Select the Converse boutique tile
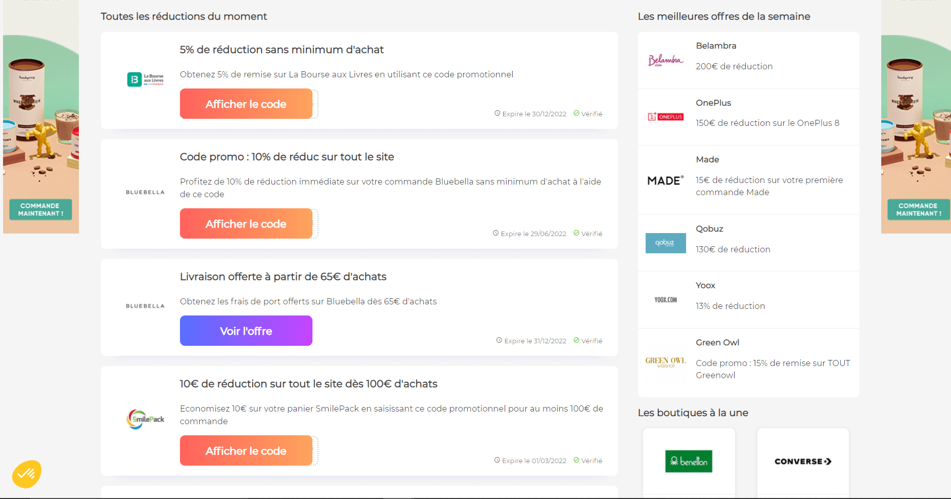 click(803, 461)
